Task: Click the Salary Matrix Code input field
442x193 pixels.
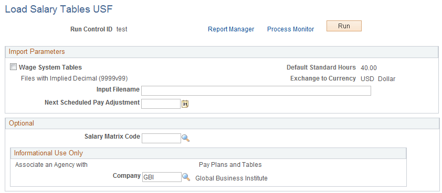Action: click(161, 138)
